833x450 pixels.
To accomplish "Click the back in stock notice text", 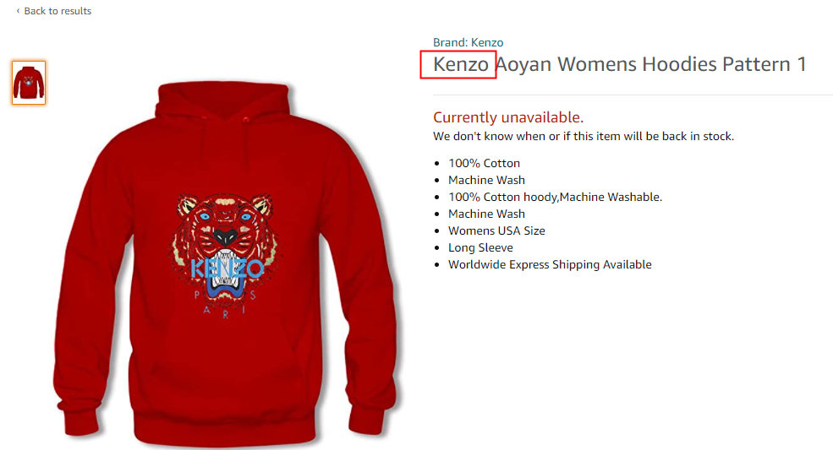I will point(584,137).
